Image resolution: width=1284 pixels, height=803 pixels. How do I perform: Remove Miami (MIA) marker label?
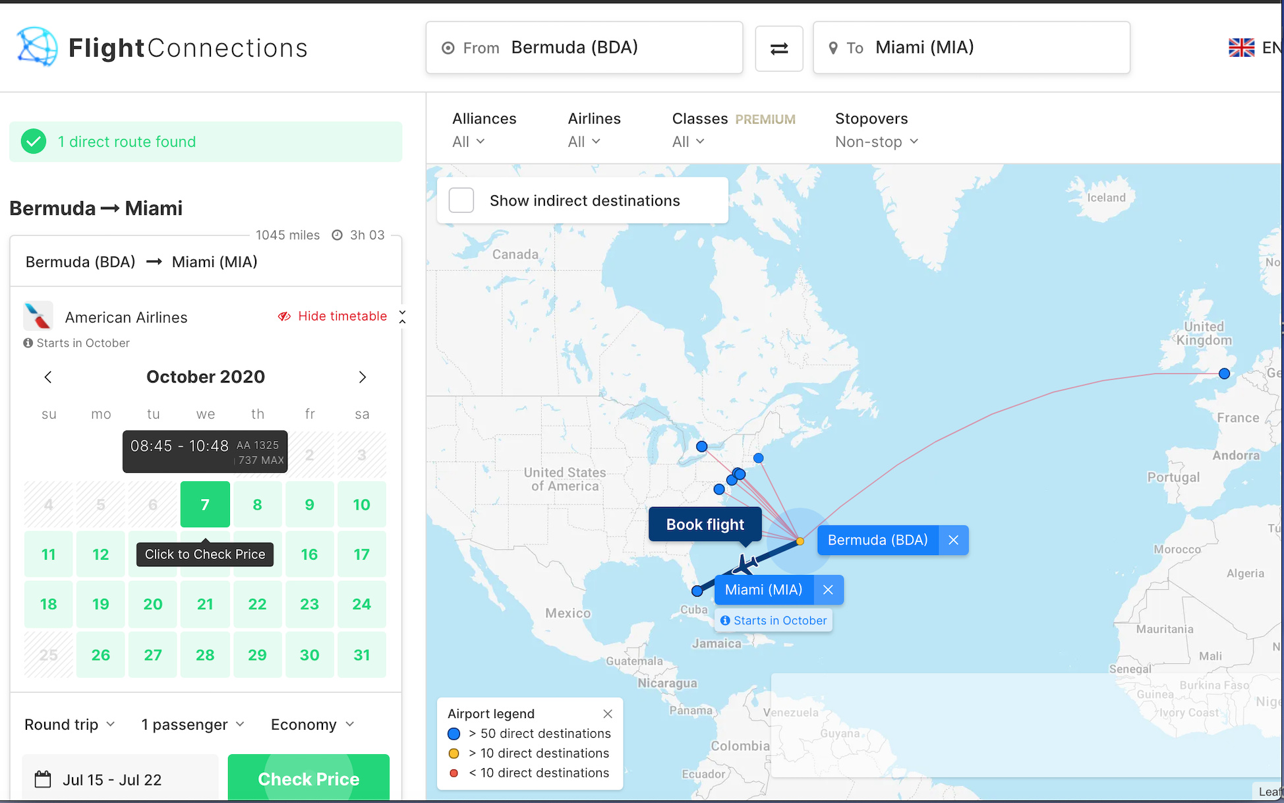pyautogui.click(x=828, y=590)
